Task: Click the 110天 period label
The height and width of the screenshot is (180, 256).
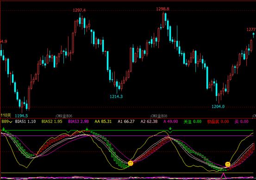Action: click(x=6, y=116)
